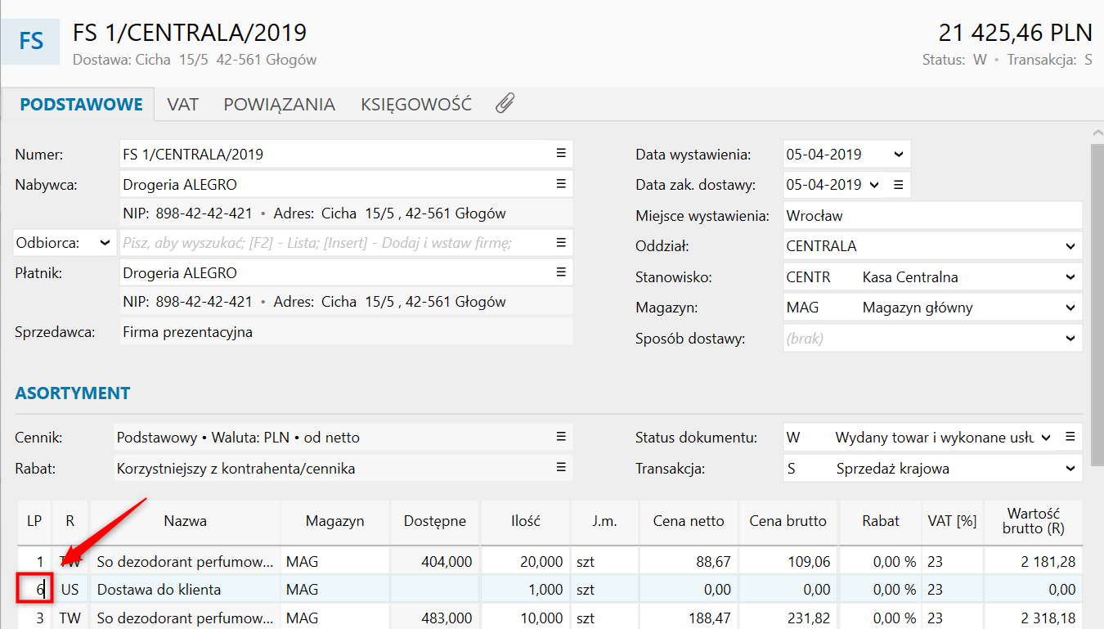The image size is (1104, 629).
Task: Click the Miejsce wystawienia Wrocław field
Action: click(x=931, y=216)
